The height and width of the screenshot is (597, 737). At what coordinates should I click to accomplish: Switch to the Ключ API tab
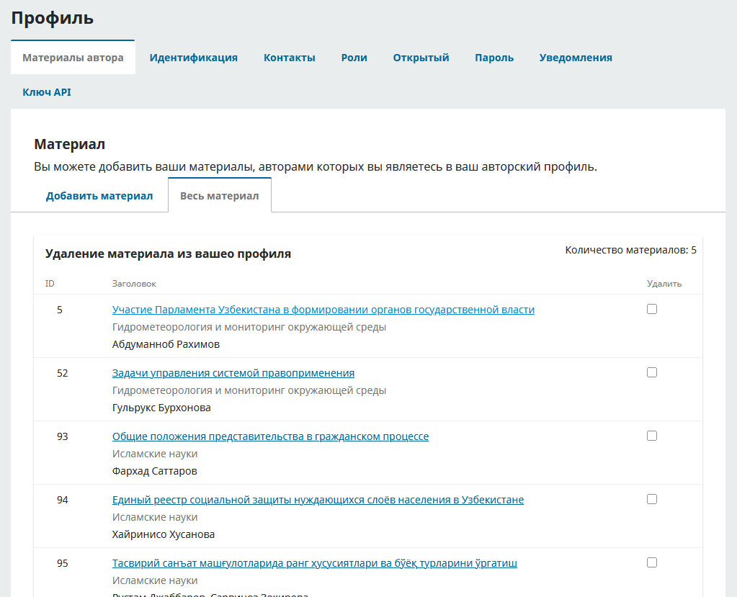(x=47, y=92)
